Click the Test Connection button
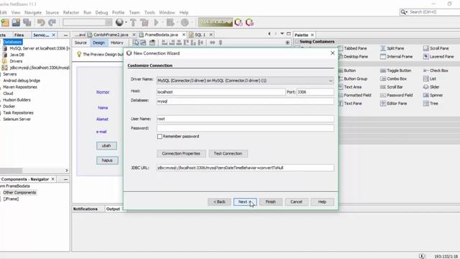Viewport: 460px width, 259px height. click(228, 153)
